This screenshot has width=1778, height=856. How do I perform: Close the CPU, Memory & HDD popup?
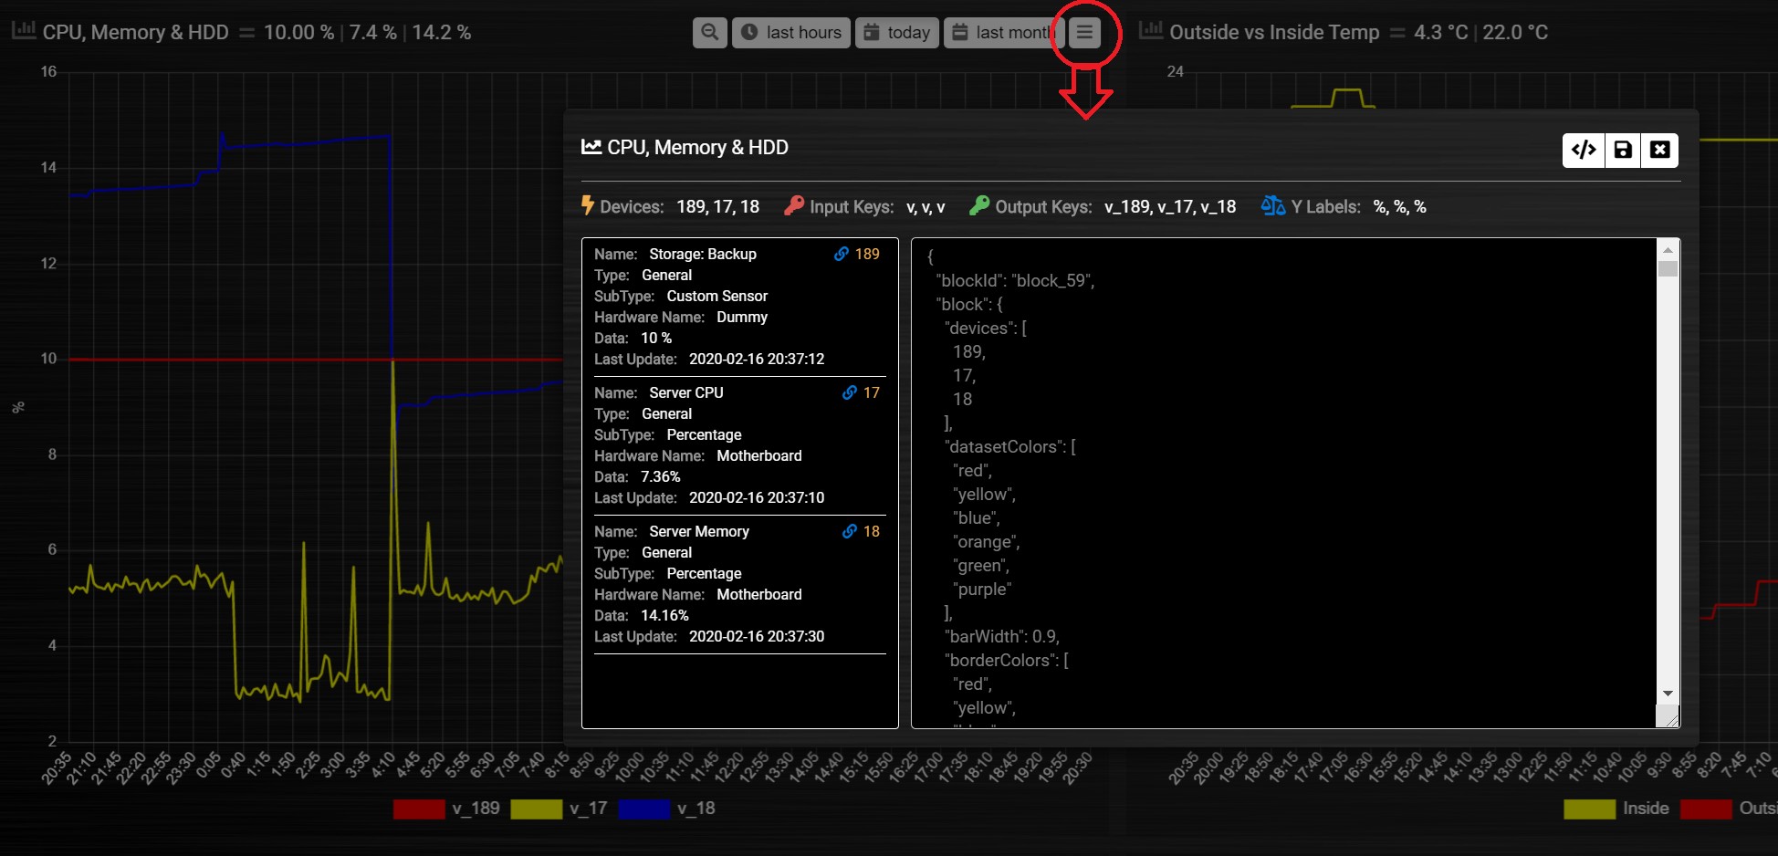pyautogui.click(x=1660, y=150)
